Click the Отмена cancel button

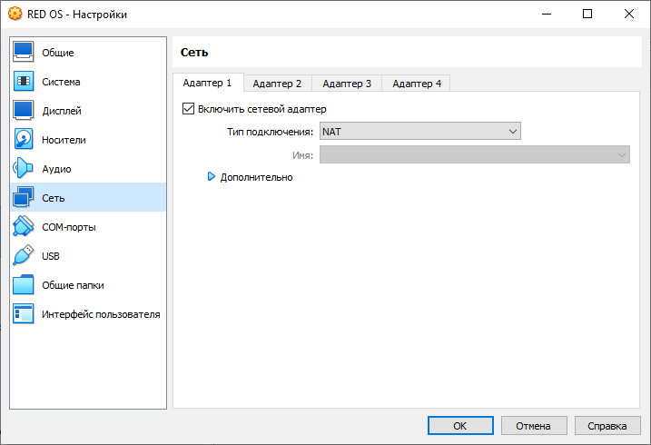533,425
